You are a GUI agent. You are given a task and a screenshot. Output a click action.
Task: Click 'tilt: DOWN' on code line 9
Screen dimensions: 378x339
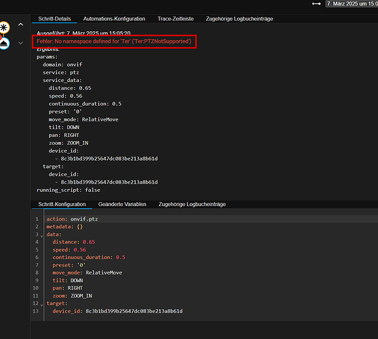click(x=68, y=281)
